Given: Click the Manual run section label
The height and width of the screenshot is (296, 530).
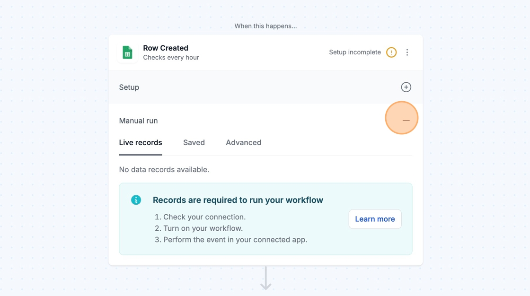Looking at the screenshot, I should (x=138, y=121).
